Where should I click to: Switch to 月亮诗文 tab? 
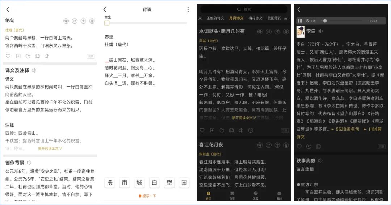(x=236, y=18)
